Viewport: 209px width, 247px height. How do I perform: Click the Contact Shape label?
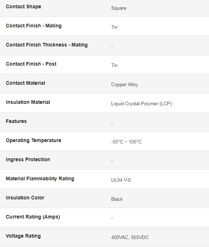pos(23,6)
